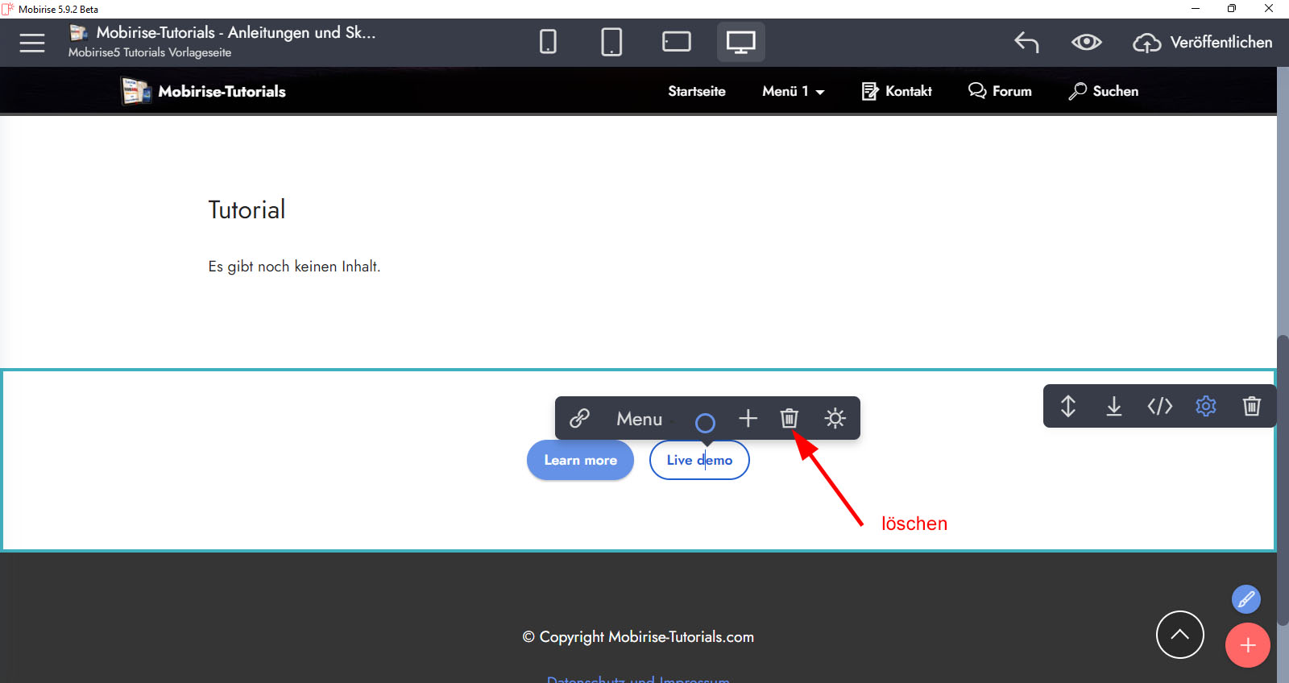Open the Kontakt menu item
This screenshot has width=1289, height=683.
(x=897, y=91)
